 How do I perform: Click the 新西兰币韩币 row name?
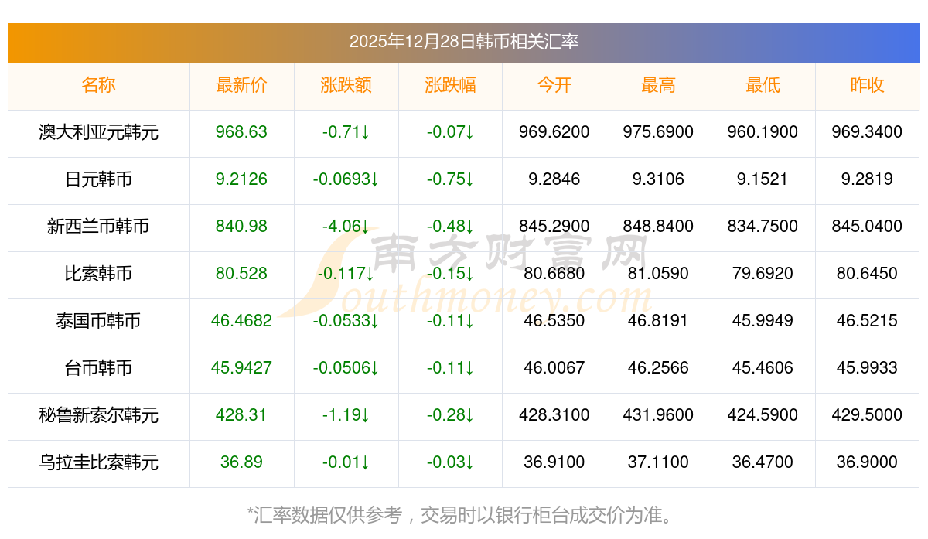[98, 227]
